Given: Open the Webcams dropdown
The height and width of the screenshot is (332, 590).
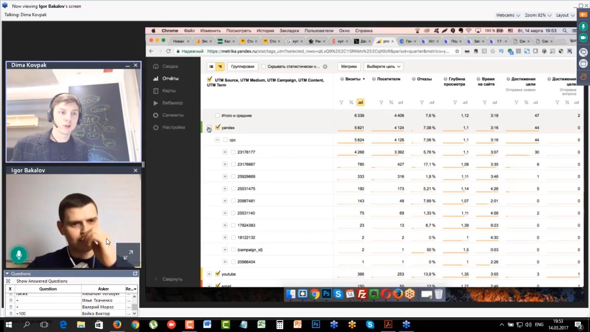Looking at the screenshot, I should (508, 15).
